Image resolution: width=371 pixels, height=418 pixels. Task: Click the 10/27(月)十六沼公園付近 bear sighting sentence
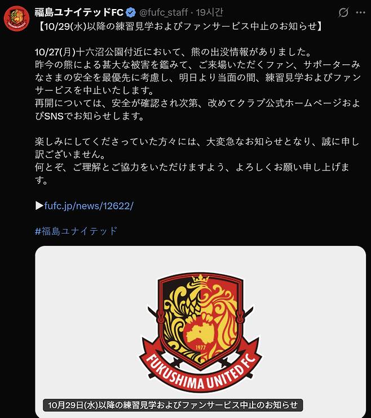[x=173, y=52]
